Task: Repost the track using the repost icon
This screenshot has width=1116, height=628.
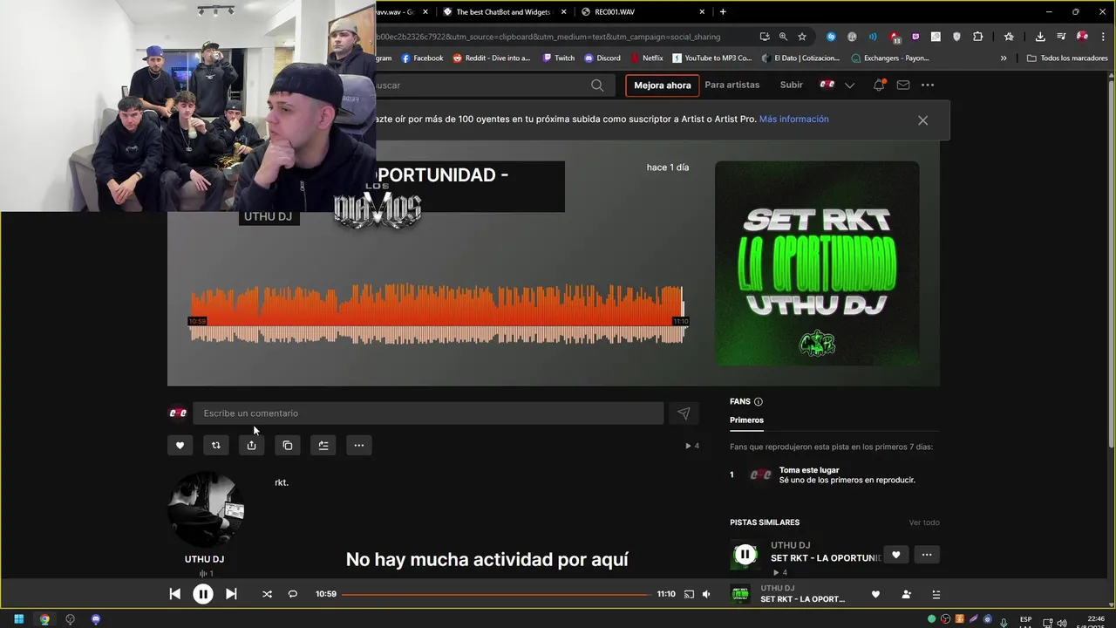Action: click(215, 446)
